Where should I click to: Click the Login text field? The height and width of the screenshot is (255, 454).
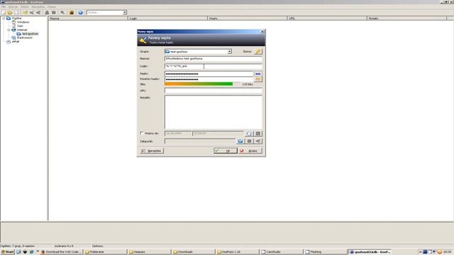(214, 66)
